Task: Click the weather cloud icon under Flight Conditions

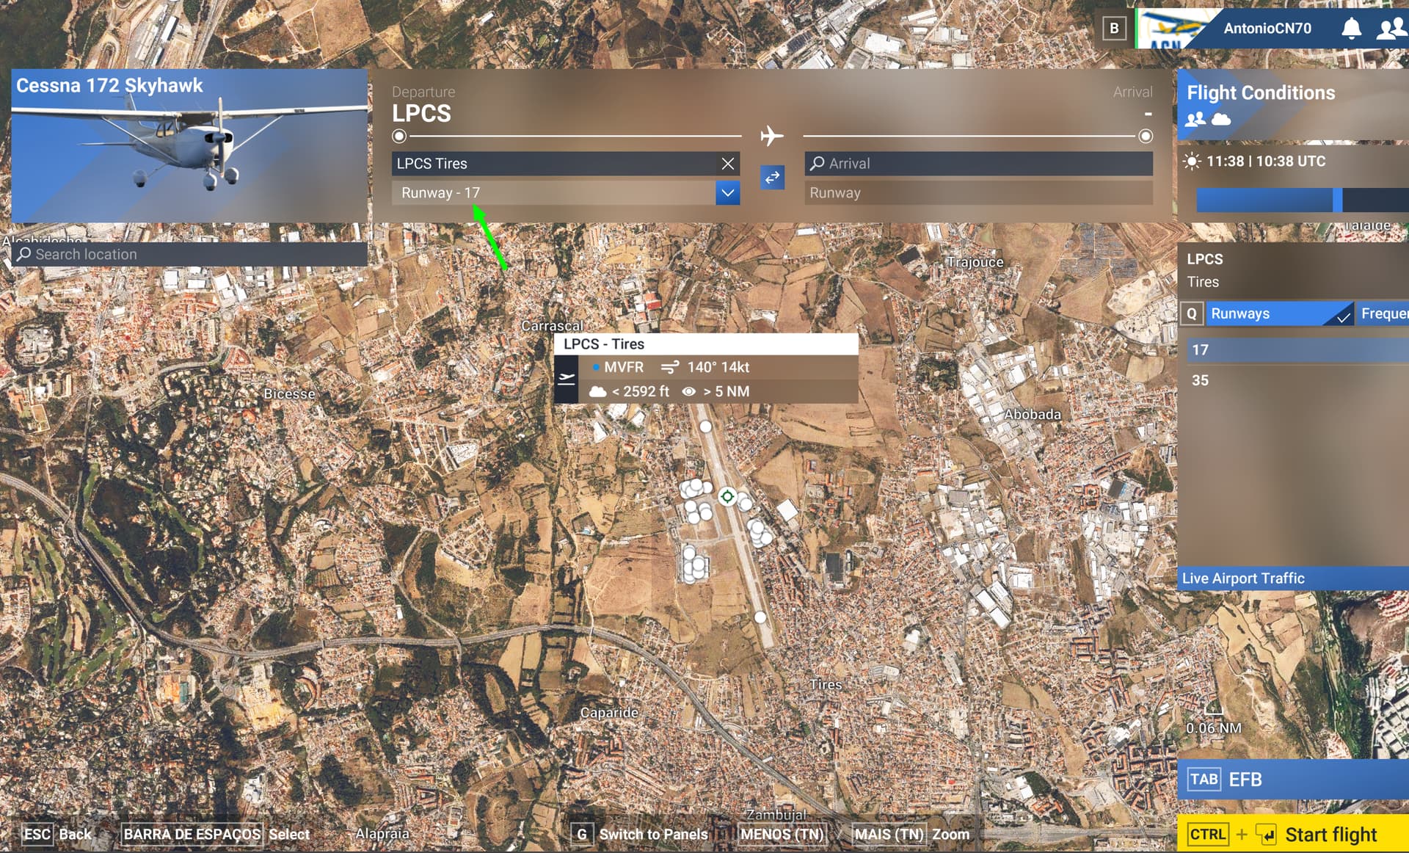Action: click(1221, 119)
